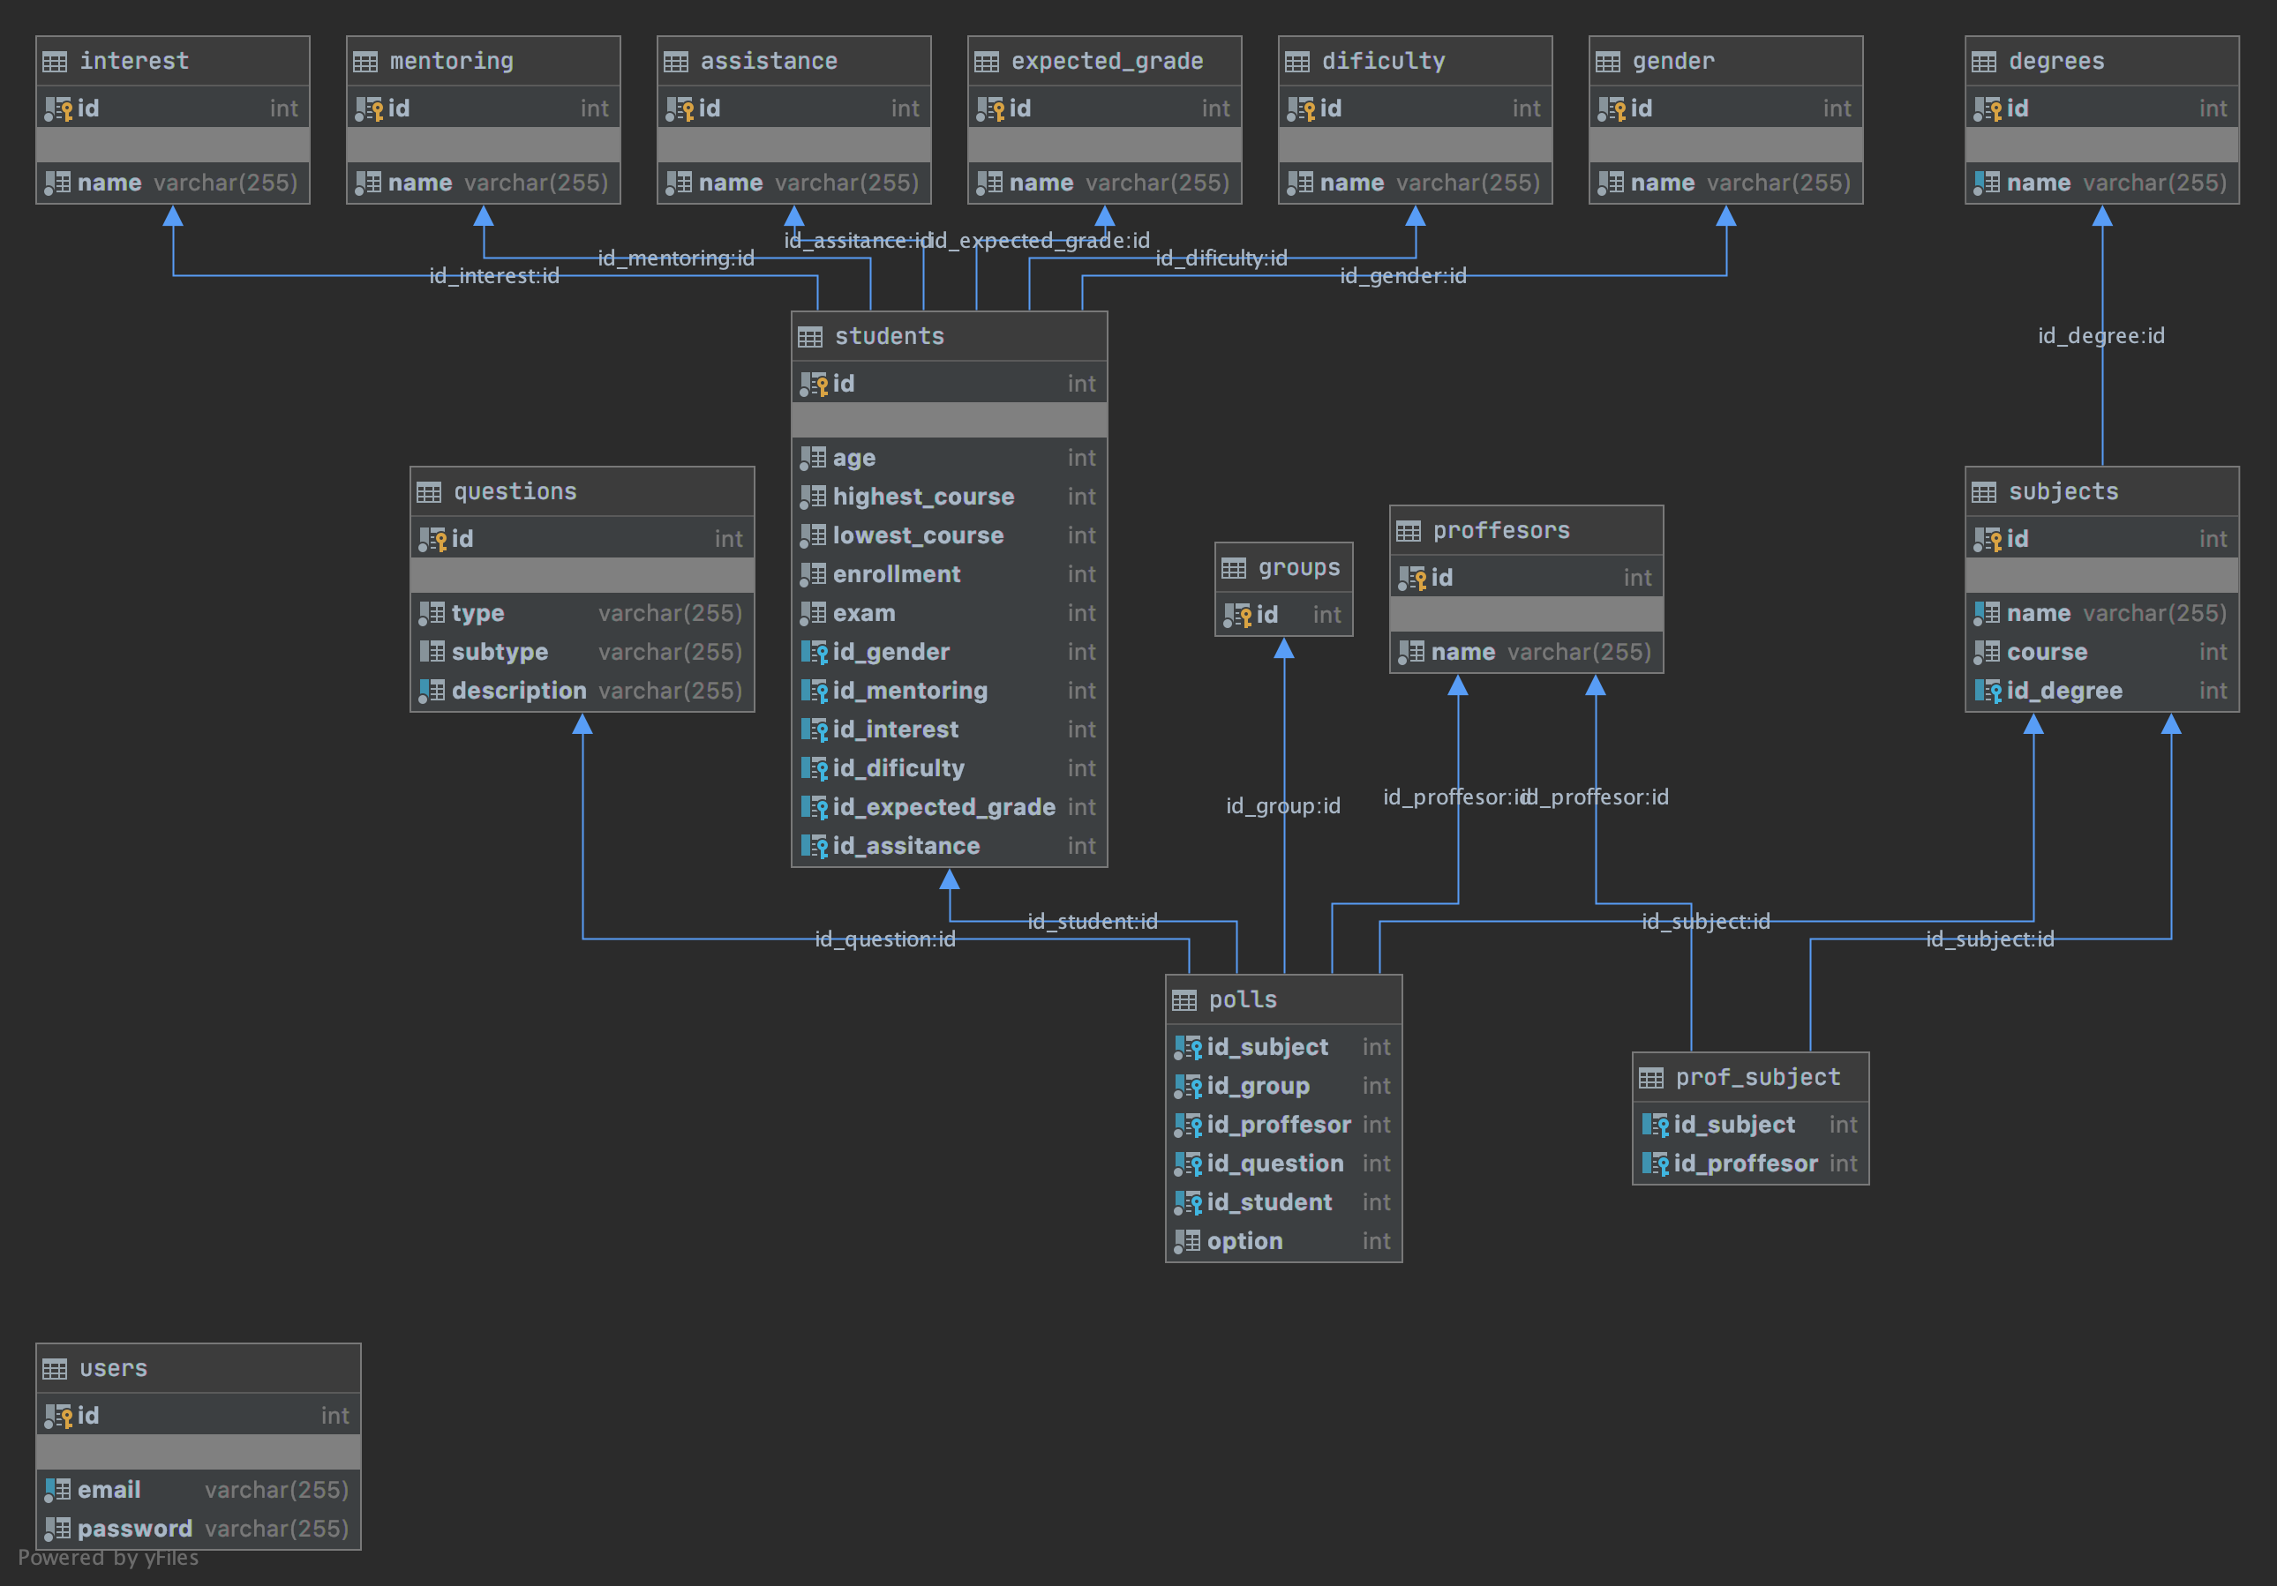Select the id_group column in polls
2277x1586 pixels.
click(1283, 1087)
